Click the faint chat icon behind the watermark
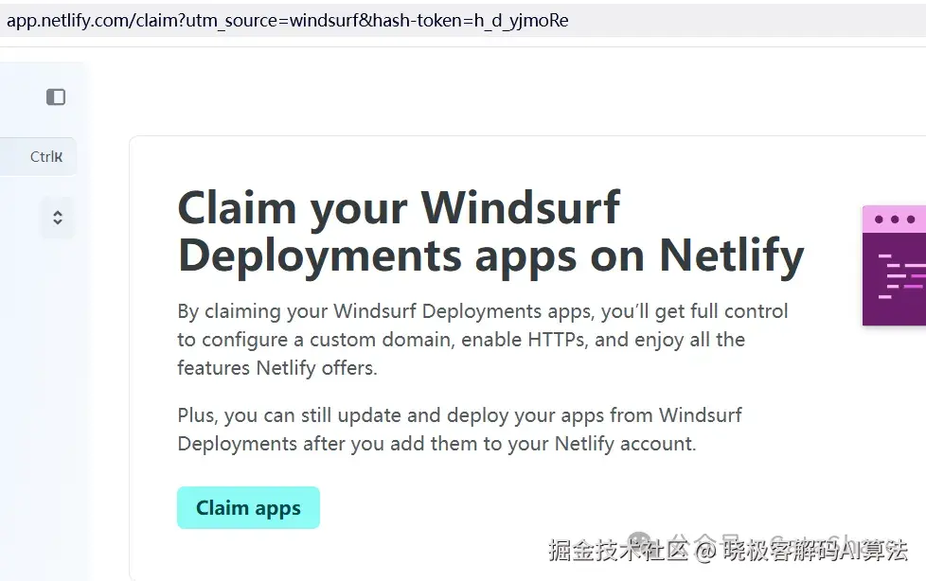 tap(640, 541)
